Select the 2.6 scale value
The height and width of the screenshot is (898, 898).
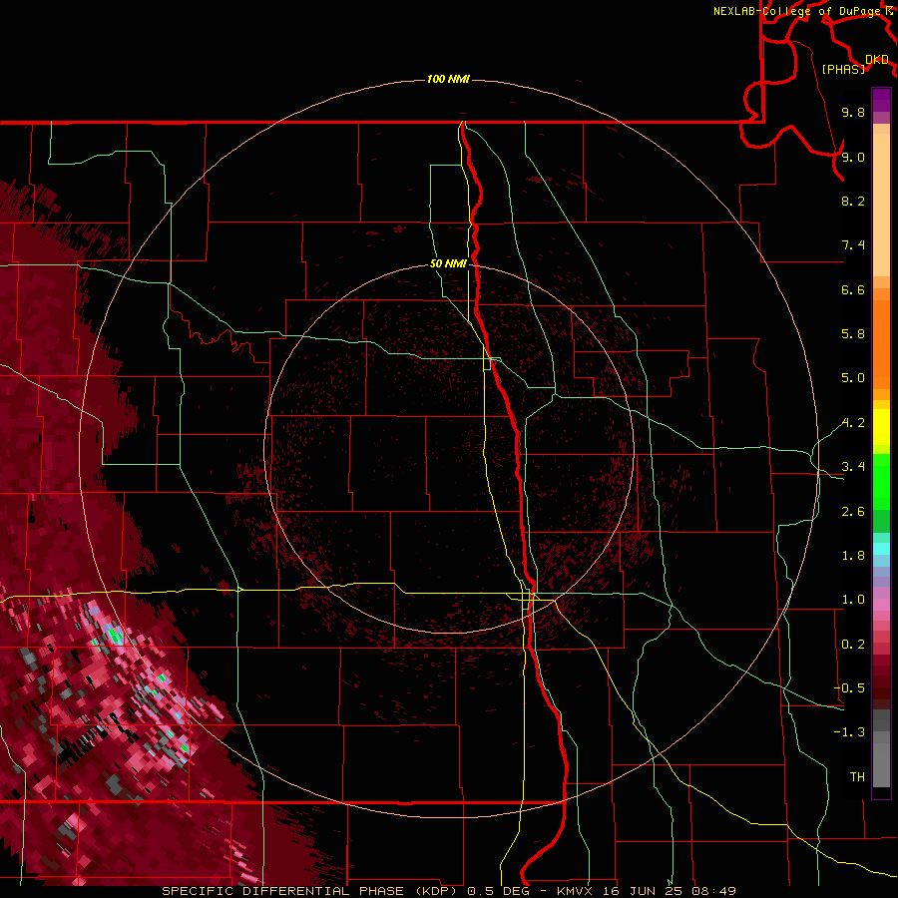(853, 512)
